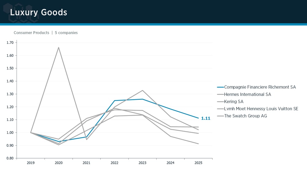Click the 1.20 y-axis value
The image size is (307, 172).
tap(10, 107)
